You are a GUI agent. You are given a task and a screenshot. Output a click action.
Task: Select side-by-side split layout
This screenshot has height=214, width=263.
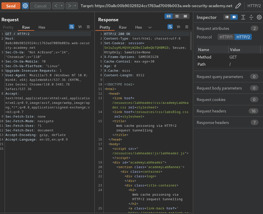[169, 16]
